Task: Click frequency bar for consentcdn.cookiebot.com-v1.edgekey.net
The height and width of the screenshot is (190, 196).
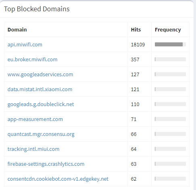Action: (170, 179)
